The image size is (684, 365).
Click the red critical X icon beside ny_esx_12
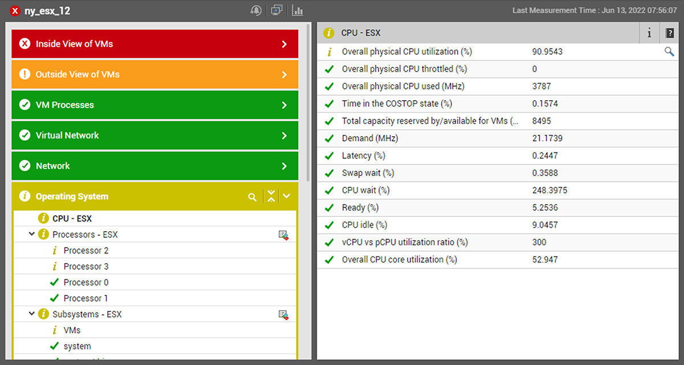point(15,11)
